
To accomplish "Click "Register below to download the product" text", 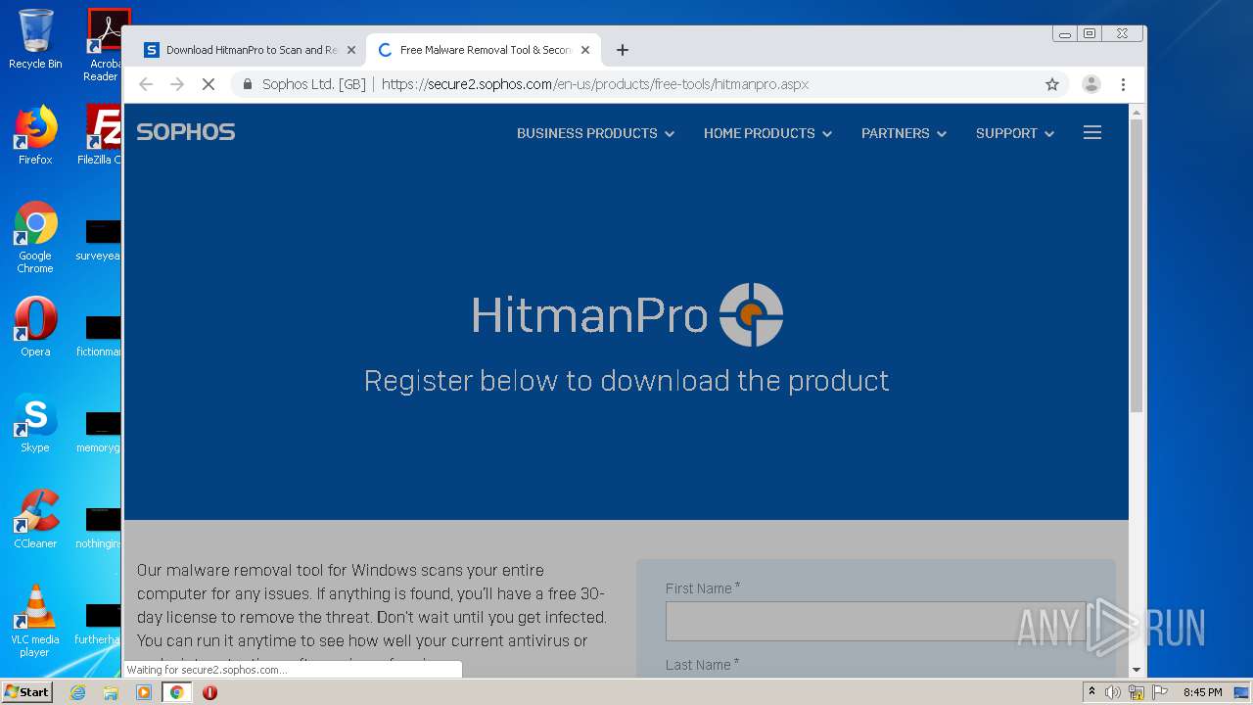I will click(626, 380).
